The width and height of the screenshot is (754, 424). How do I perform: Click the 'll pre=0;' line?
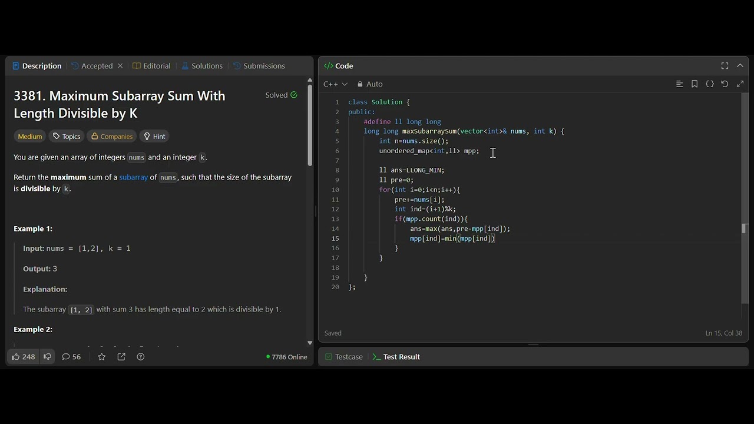(396, 180)
